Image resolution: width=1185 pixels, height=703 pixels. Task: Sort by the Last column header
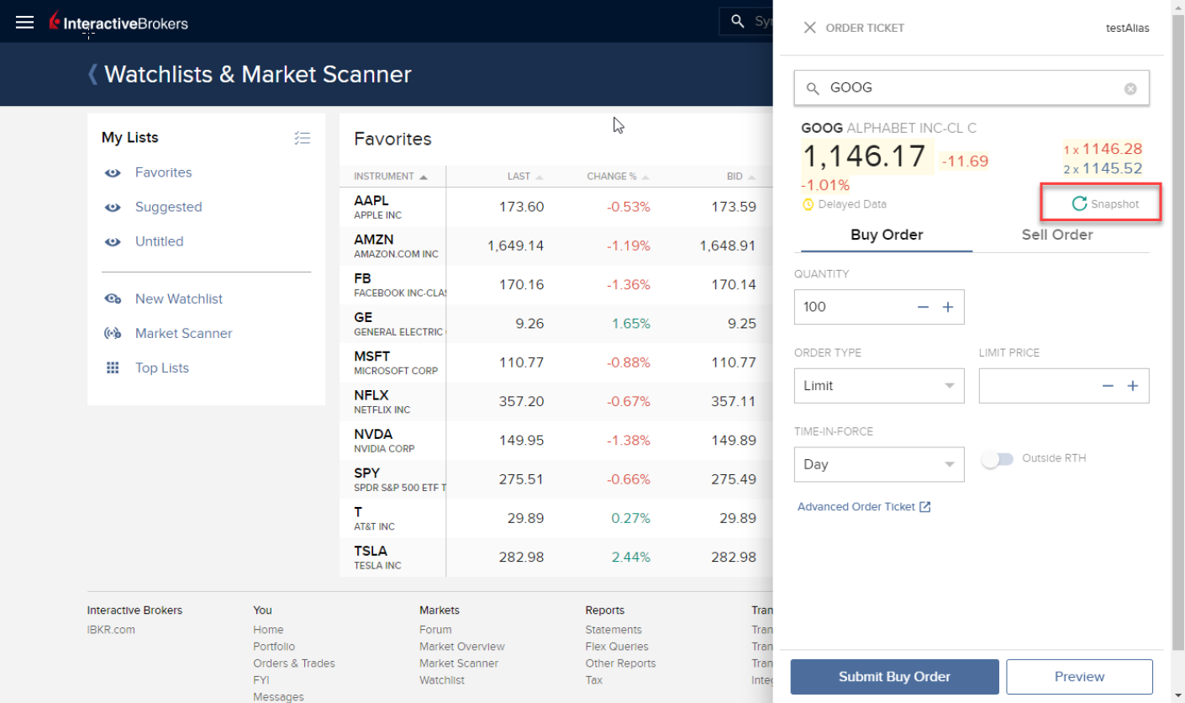pos(524,177)
